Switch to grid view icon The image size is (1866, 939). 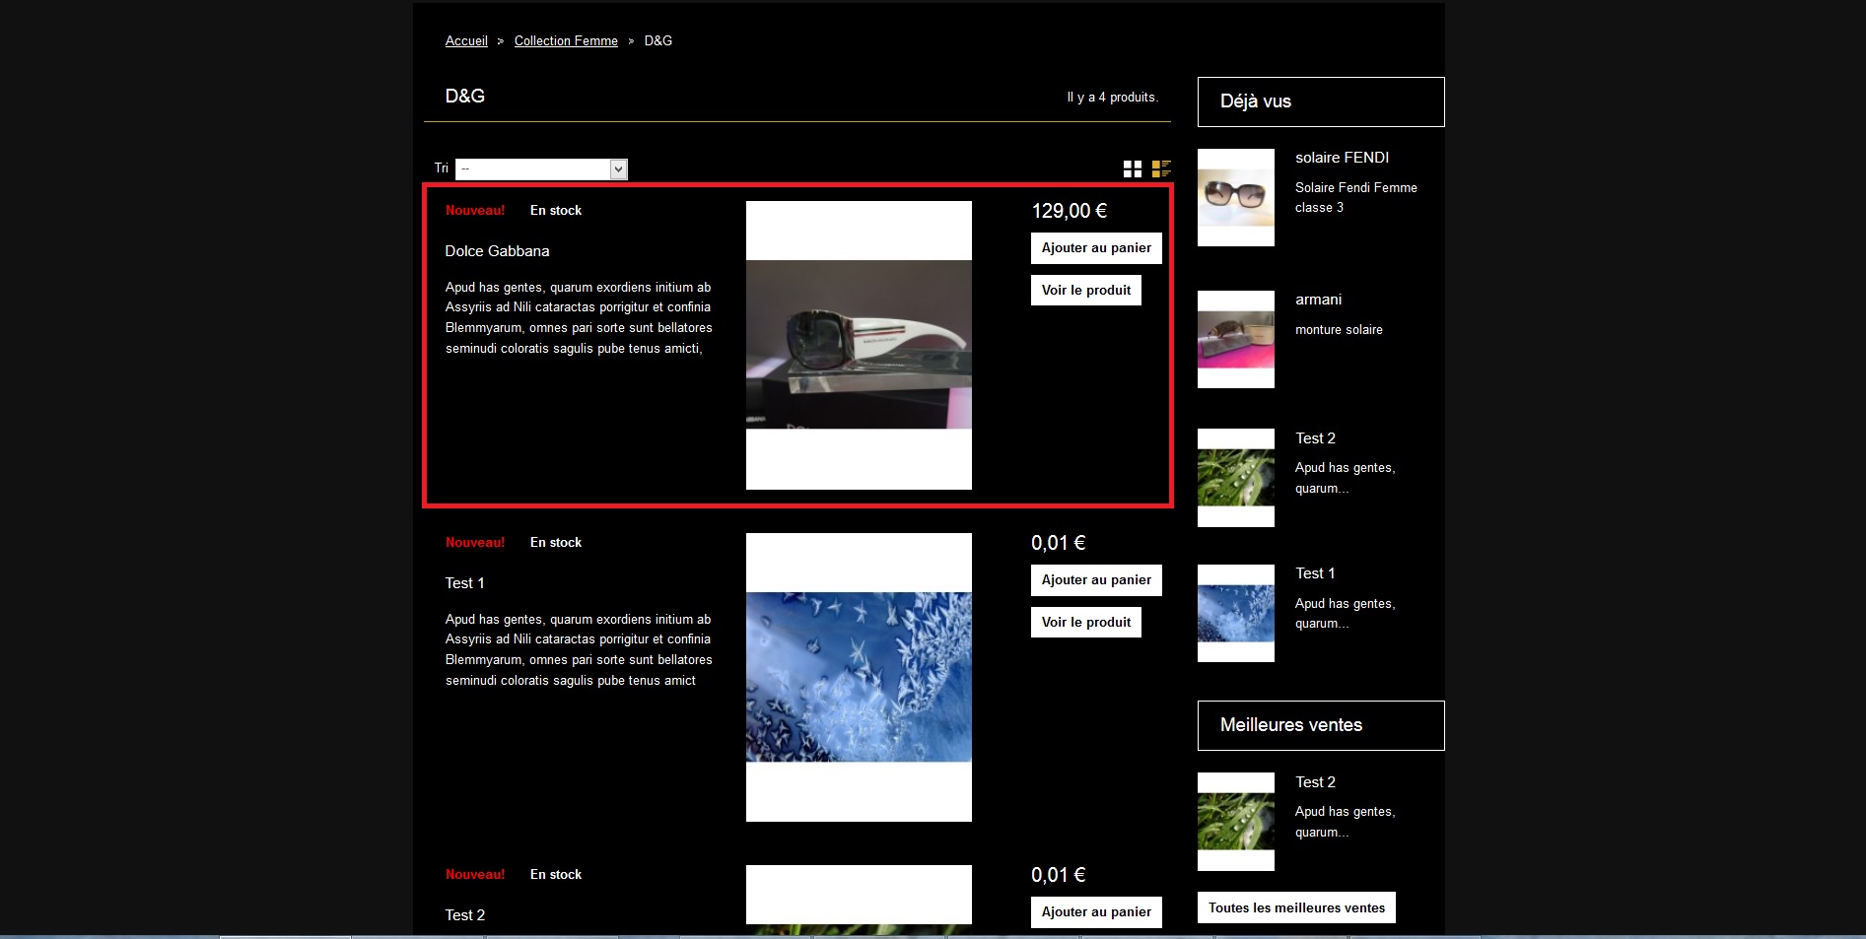[1133, 169]
